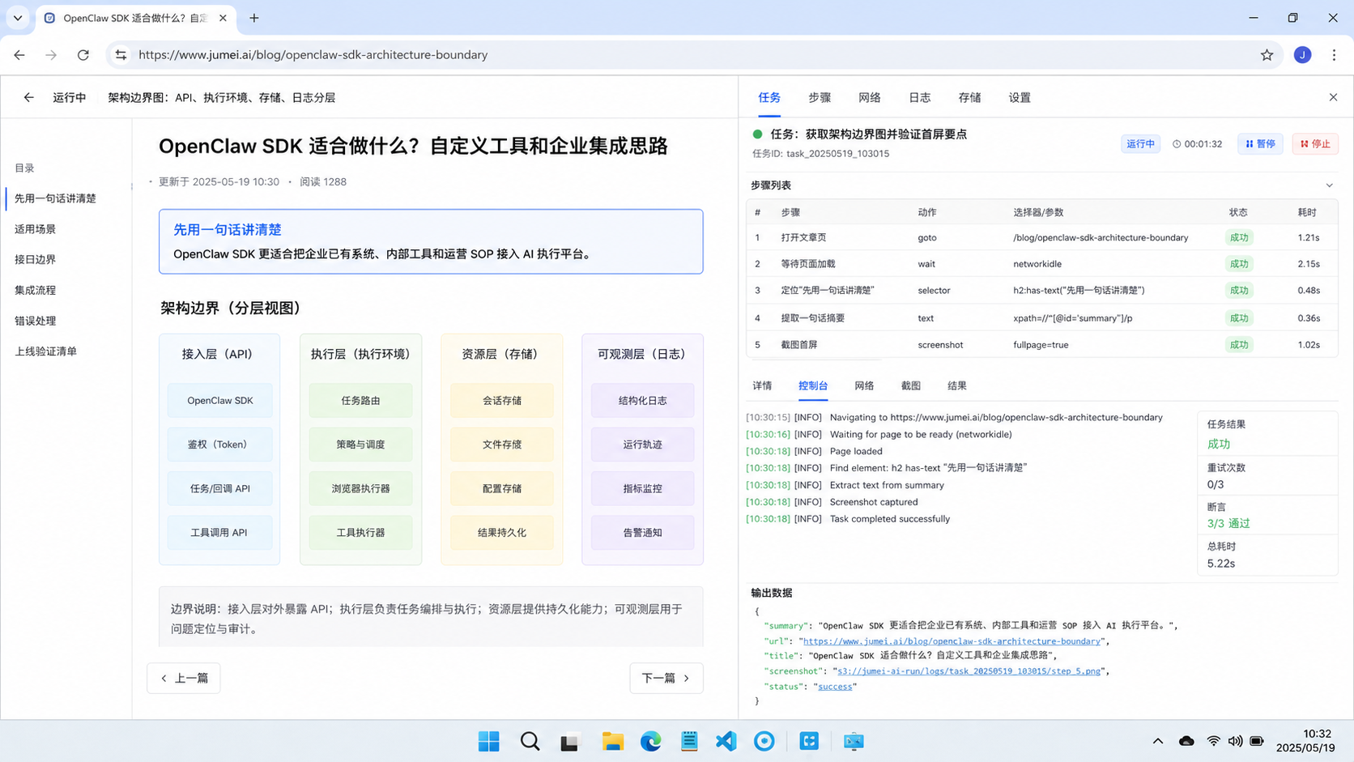
Task: Open a new browser tab
Action: pos(254,18)
